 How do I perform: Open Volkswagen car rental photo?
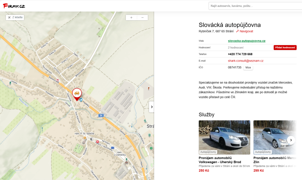point(224,138)
